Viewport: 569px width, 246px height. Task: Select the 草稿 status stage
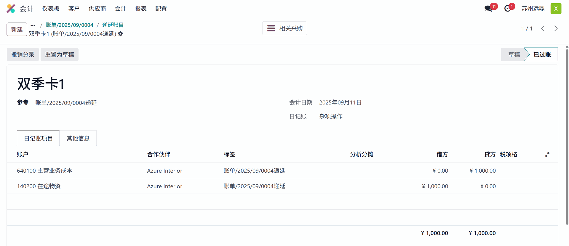[x=514, y=54]
